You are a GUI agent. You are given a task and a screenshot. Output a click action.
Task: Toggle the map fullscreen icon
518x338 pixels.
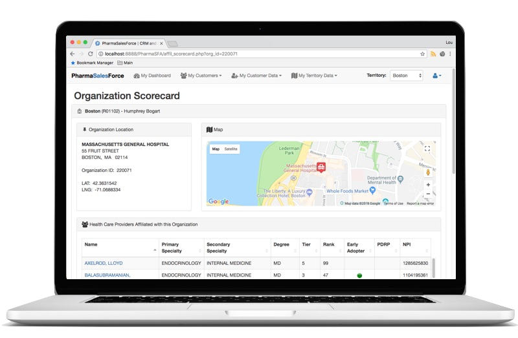pos(427,149)
